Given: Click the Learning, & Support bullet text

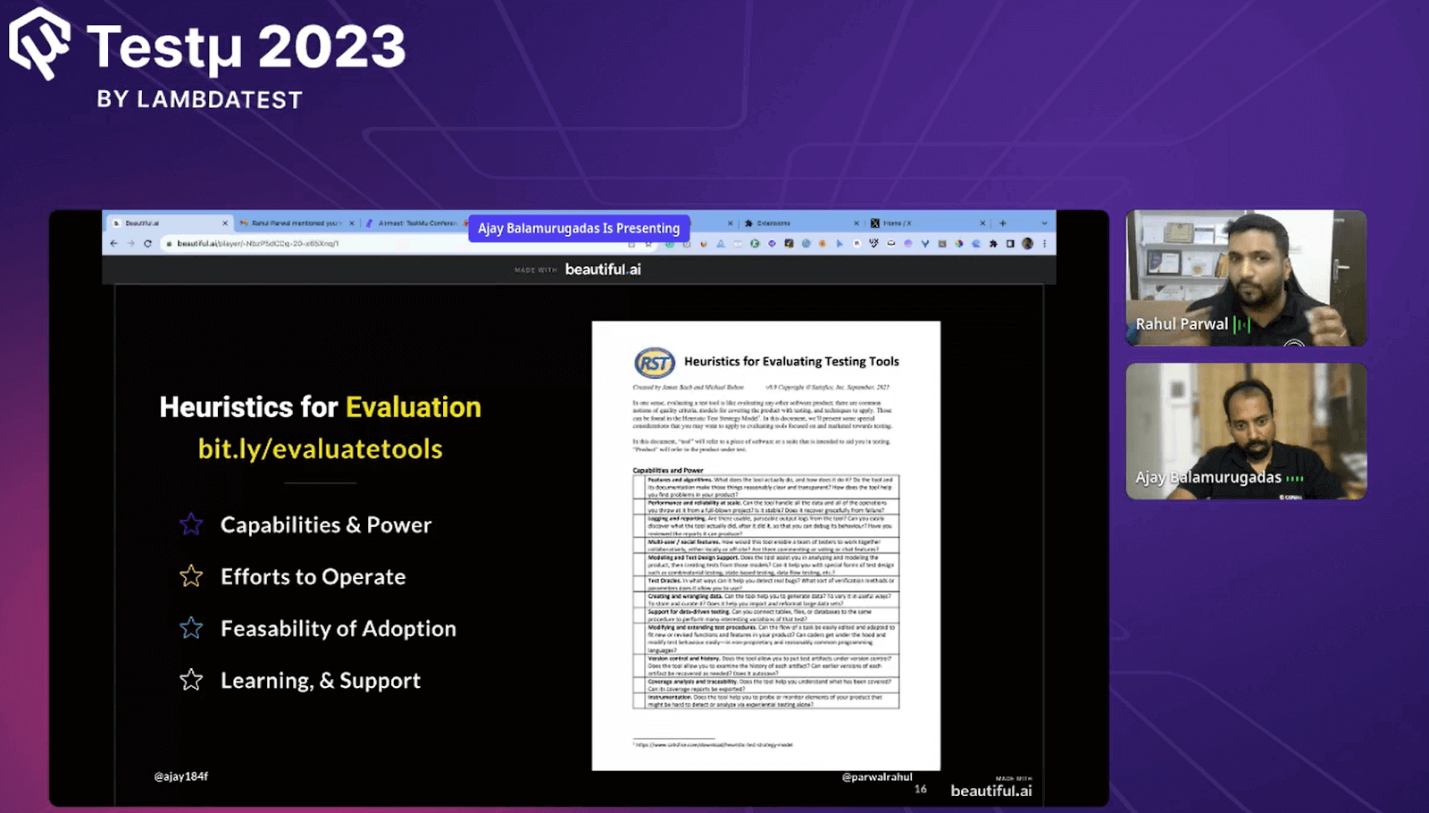Looking at the screenshot, I should coord(321,680).
